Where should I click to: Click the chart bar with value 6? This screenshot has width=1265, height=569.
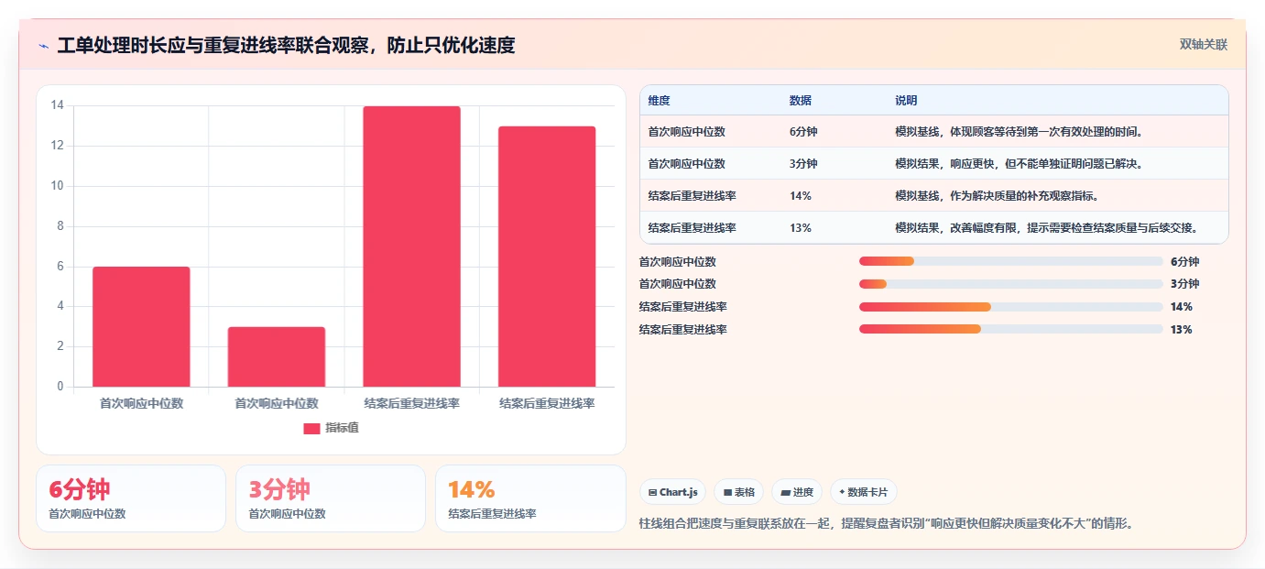click(x=141, y=327)
